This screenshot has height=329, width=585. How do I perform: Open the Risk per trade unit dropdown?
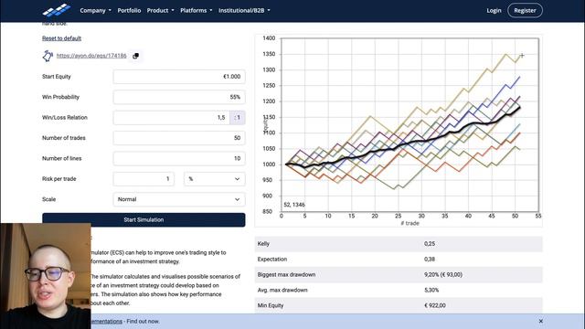point(215,179)
